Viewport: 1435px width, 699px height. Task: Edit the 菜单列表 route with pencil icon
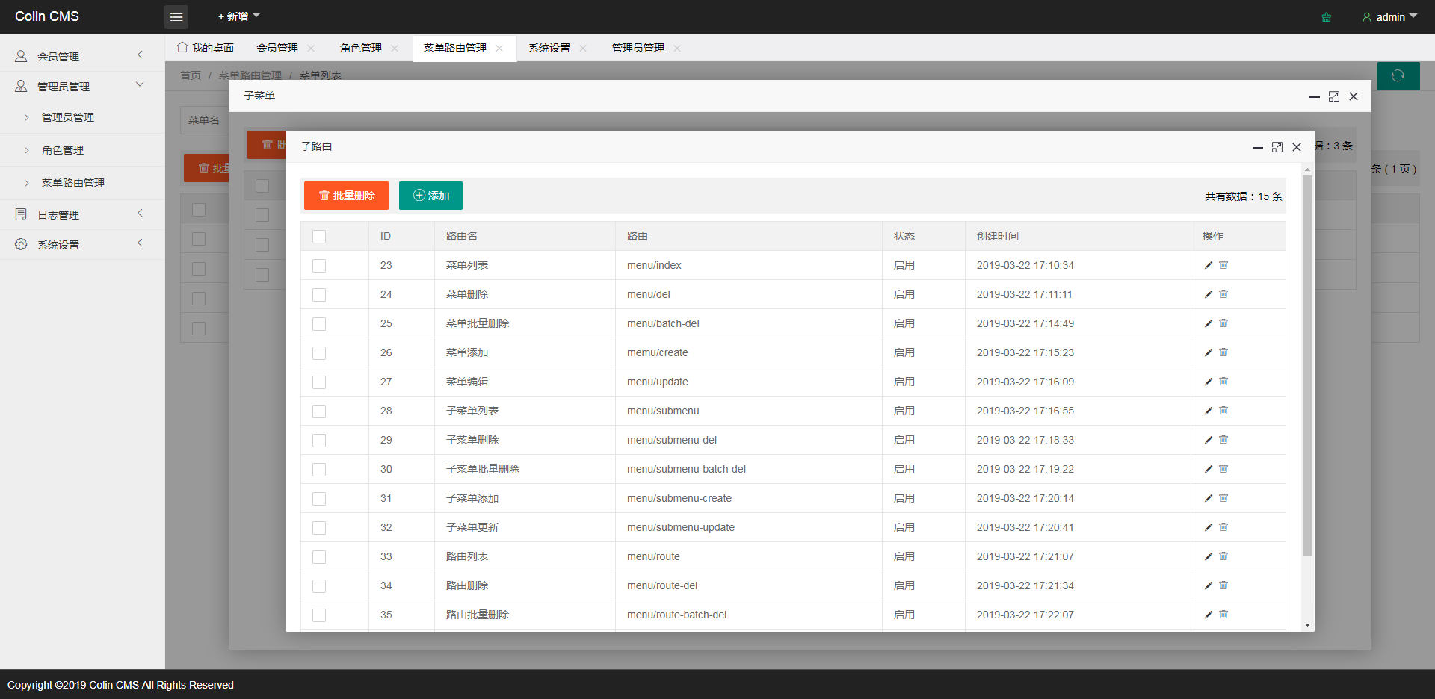(1208, 265)
